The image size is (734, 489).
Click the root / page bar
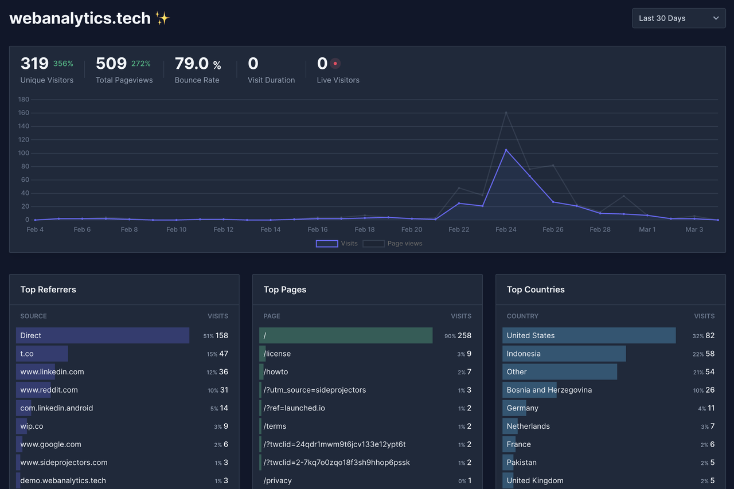(346, 335)
